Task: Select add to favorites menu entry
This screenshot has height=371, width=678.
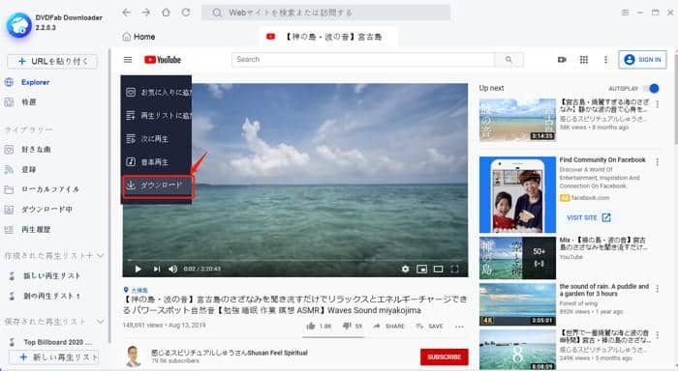Action: (156, 93)
